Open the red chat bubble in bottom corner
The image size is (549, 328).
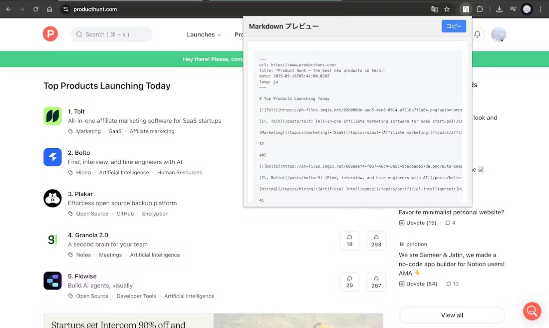[532, 311]
